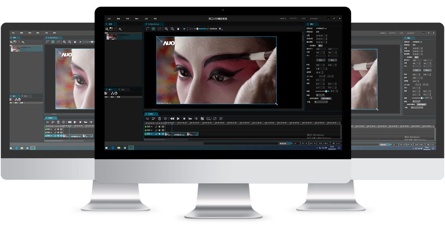The image size is (445, 225).
Task: Click Windows Start button on center taskbar
Action: point(107,148)
